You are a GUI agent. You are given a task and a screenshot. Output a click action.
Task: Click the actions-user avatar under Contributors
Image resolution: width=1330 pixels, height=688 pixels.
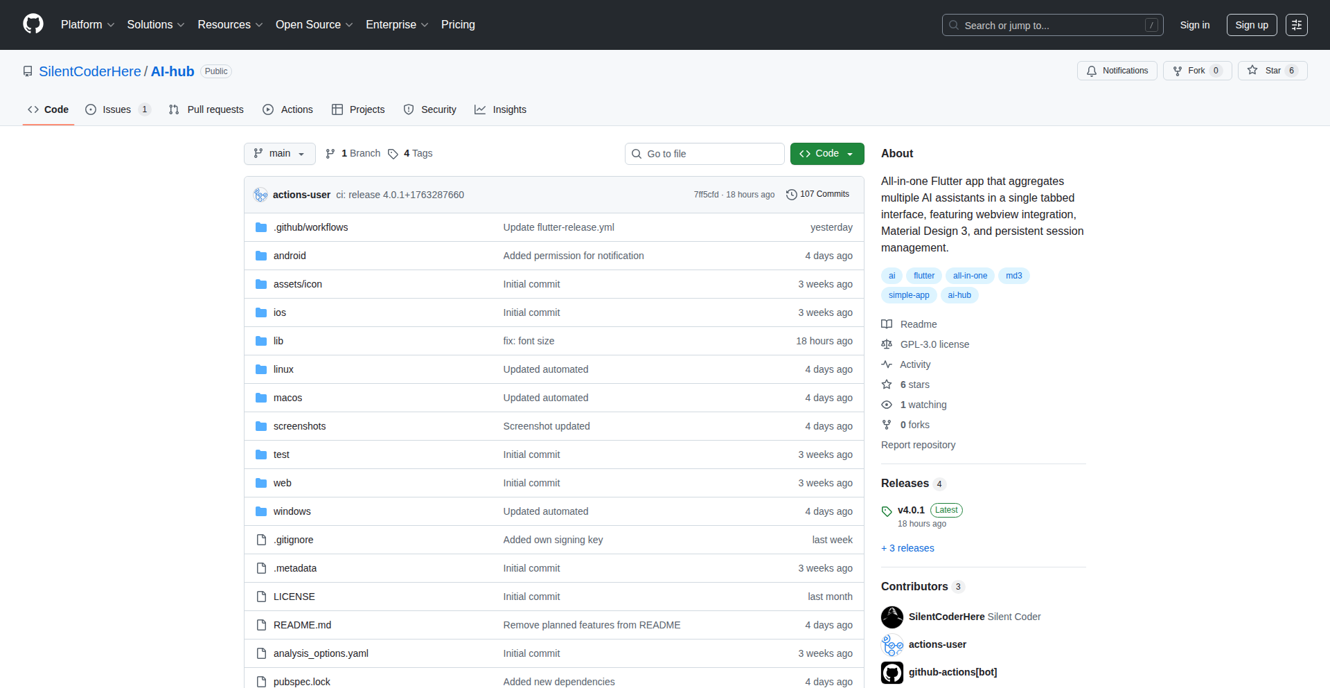(x=892, y=644)
